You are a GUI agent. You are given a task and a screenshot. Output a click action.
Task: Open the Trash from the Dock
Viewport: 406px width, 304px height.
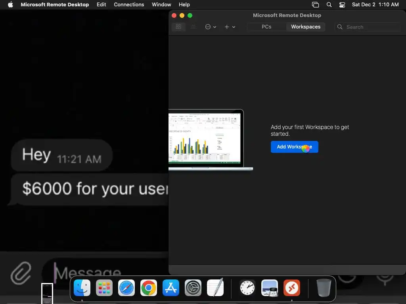324,288
